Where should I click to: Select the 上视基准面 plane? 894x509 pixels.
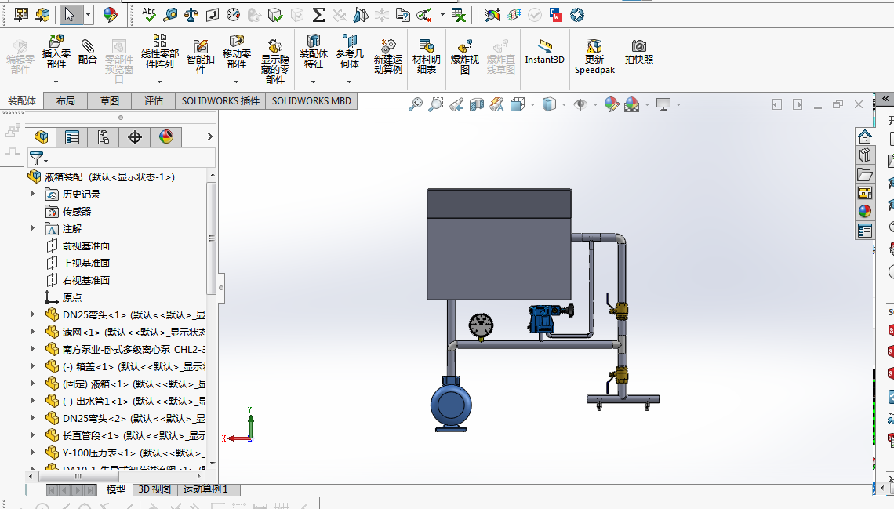[86, 263]
